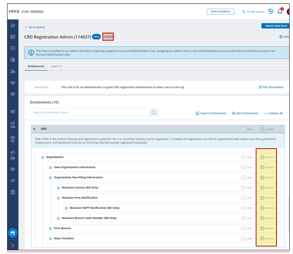Select the Entitlements tab

[36, 67]
